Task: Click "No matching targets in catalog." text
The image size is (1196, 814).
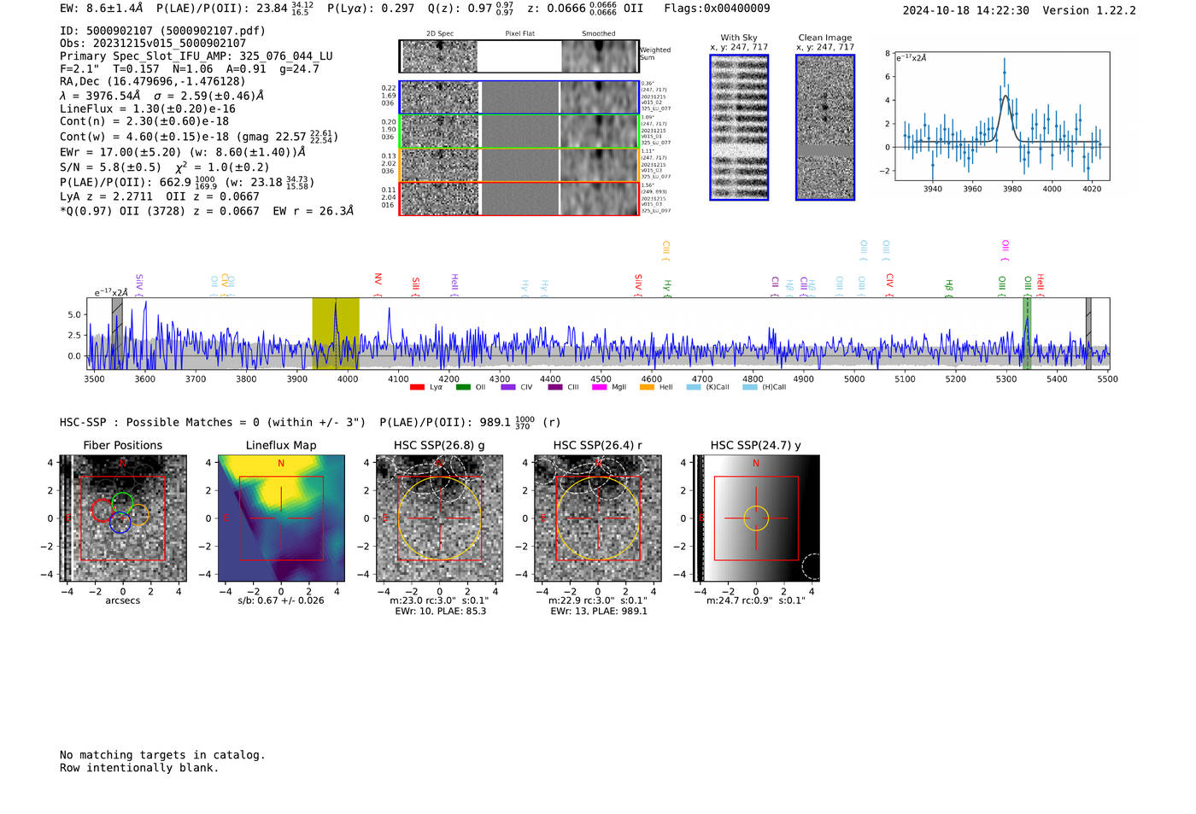Action: point(162,755)
